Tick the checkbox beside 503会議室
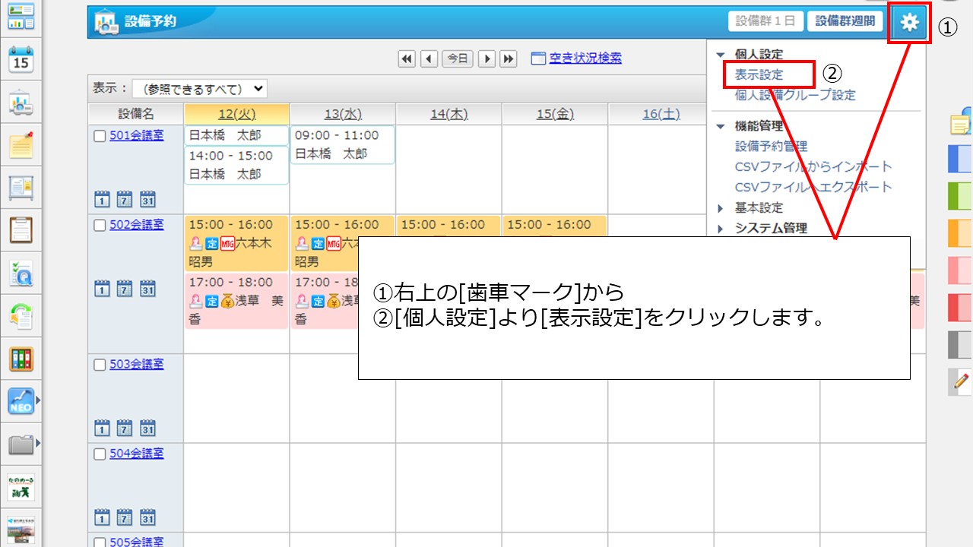Viewport: 973px width, 547px height. 100,365
